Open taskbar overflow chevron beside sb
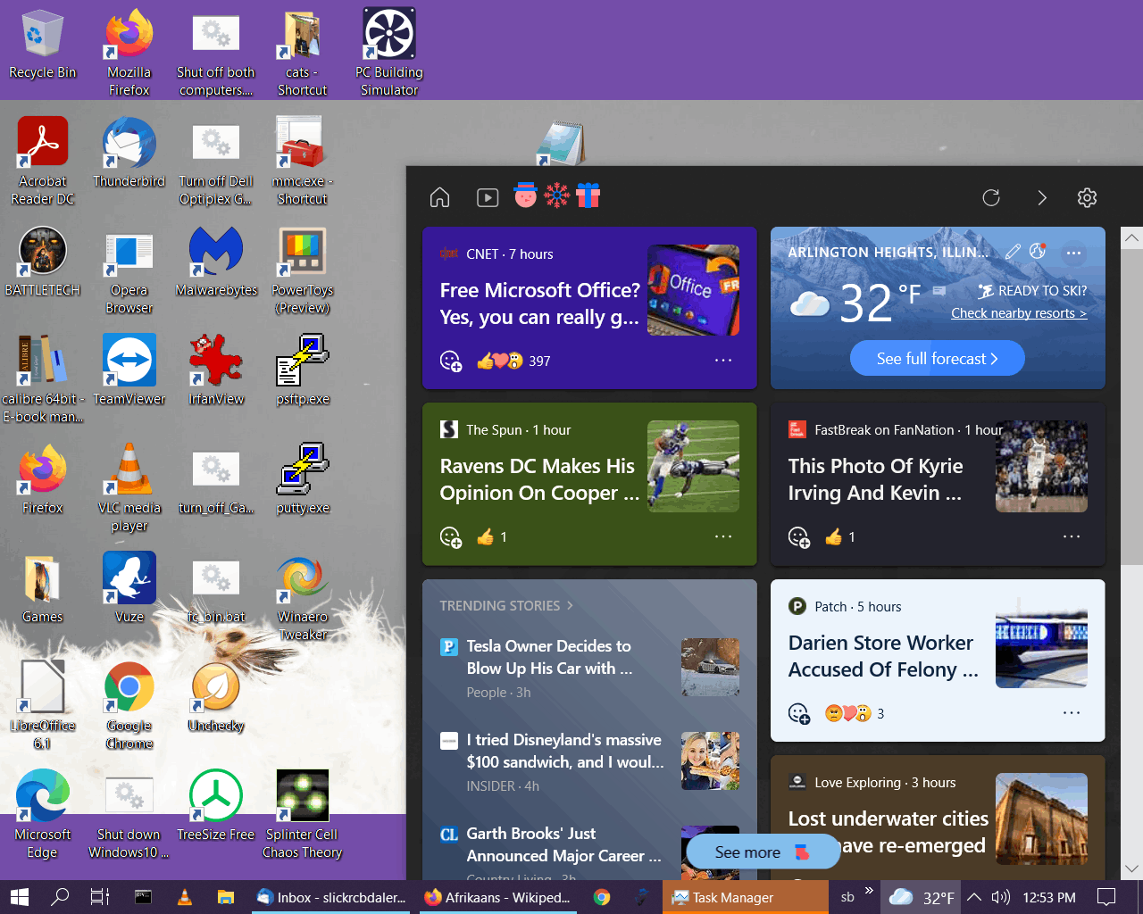Viewport: 1143px width, 914px height. tap(869, 891)
